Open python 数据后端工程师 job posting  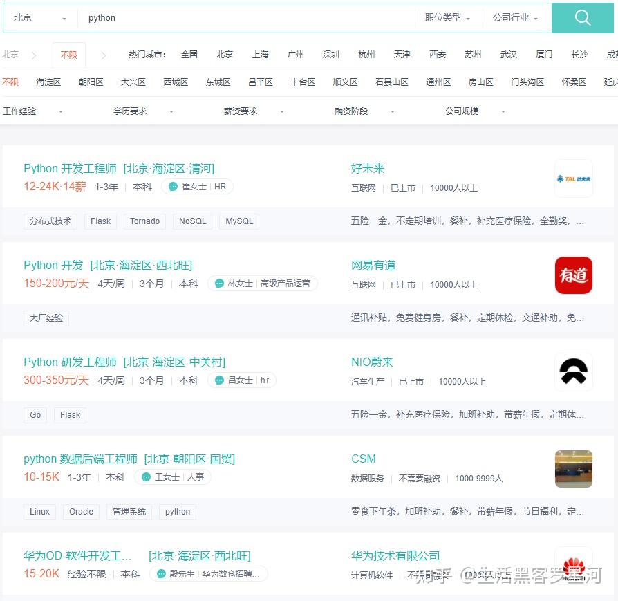(129, 459)
